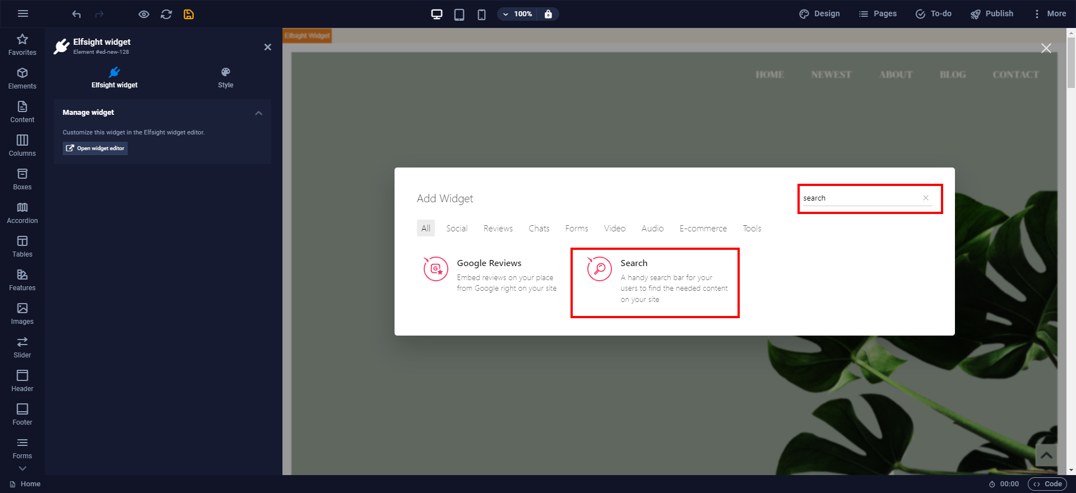
Task: Open the 100% zoom dropdown
Action: (x=517, y=14)
